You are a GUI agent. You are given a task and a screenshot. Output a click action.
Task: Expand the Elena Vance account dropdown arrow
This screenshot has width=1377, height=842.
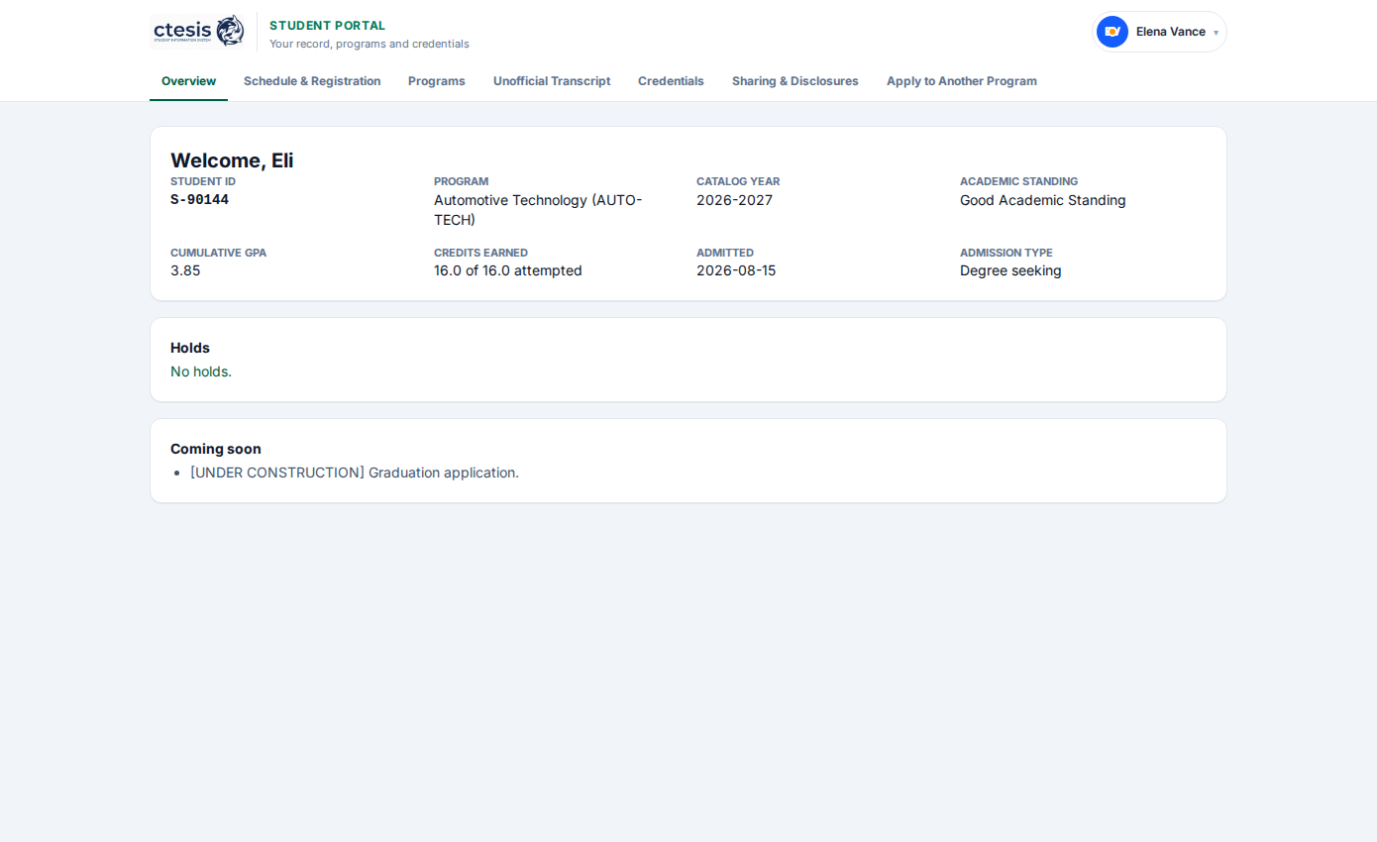[1216, 33]
